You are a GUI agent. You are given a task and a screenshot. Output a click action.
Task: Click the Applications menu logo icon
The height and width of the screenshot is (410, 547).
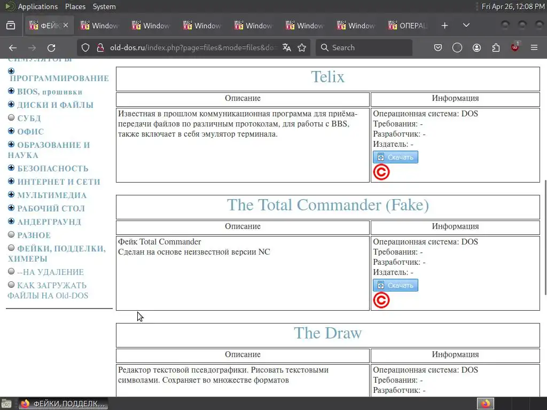[x=10, y=6]
